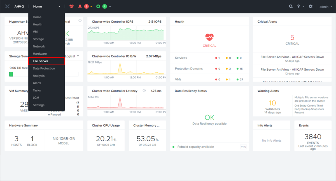Expand the tasks dropdown chevron
Viewport: 336px width, 181px height.
point(110,7)
